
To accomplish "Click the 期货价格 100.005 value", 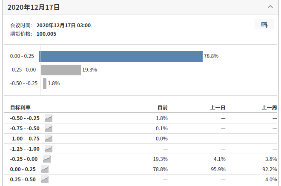I will pyautogui.click(x=46, y=34).
